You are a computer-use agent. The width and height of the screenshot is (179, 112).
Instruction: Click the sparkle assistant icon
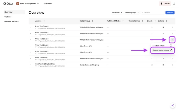[x=173, y=106]
